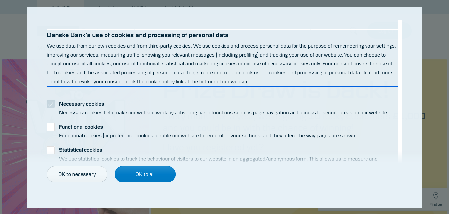The height and width of the screenshot is (214, 449).
Task: Click the Functional cookies description sentence
Action: coord(208,136)
